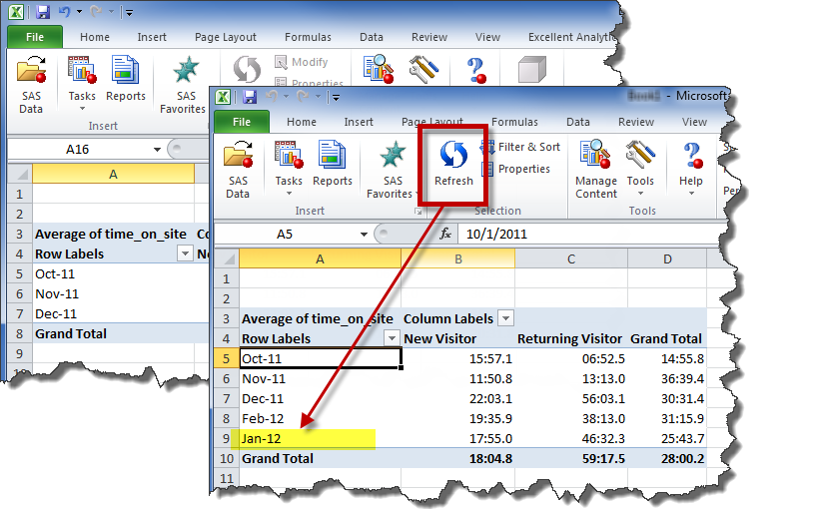The height and width of the screenshot is (509, 821).
Task: Open the Help dropdown in the front ribbon
Action: click(690, 170)
